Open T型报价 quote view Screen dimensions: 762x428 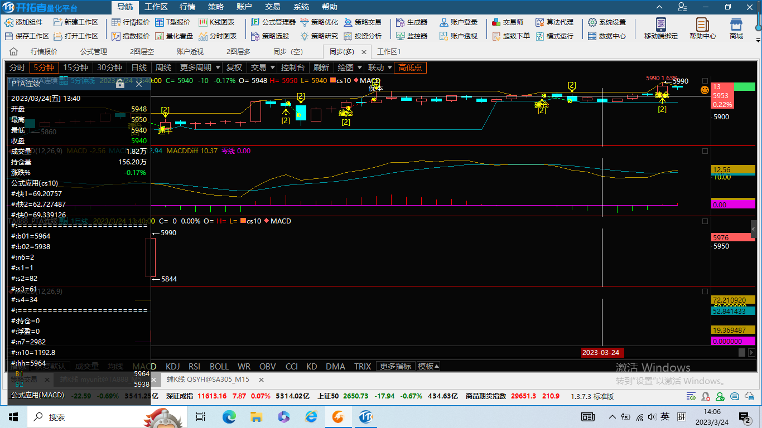[172, 22]
